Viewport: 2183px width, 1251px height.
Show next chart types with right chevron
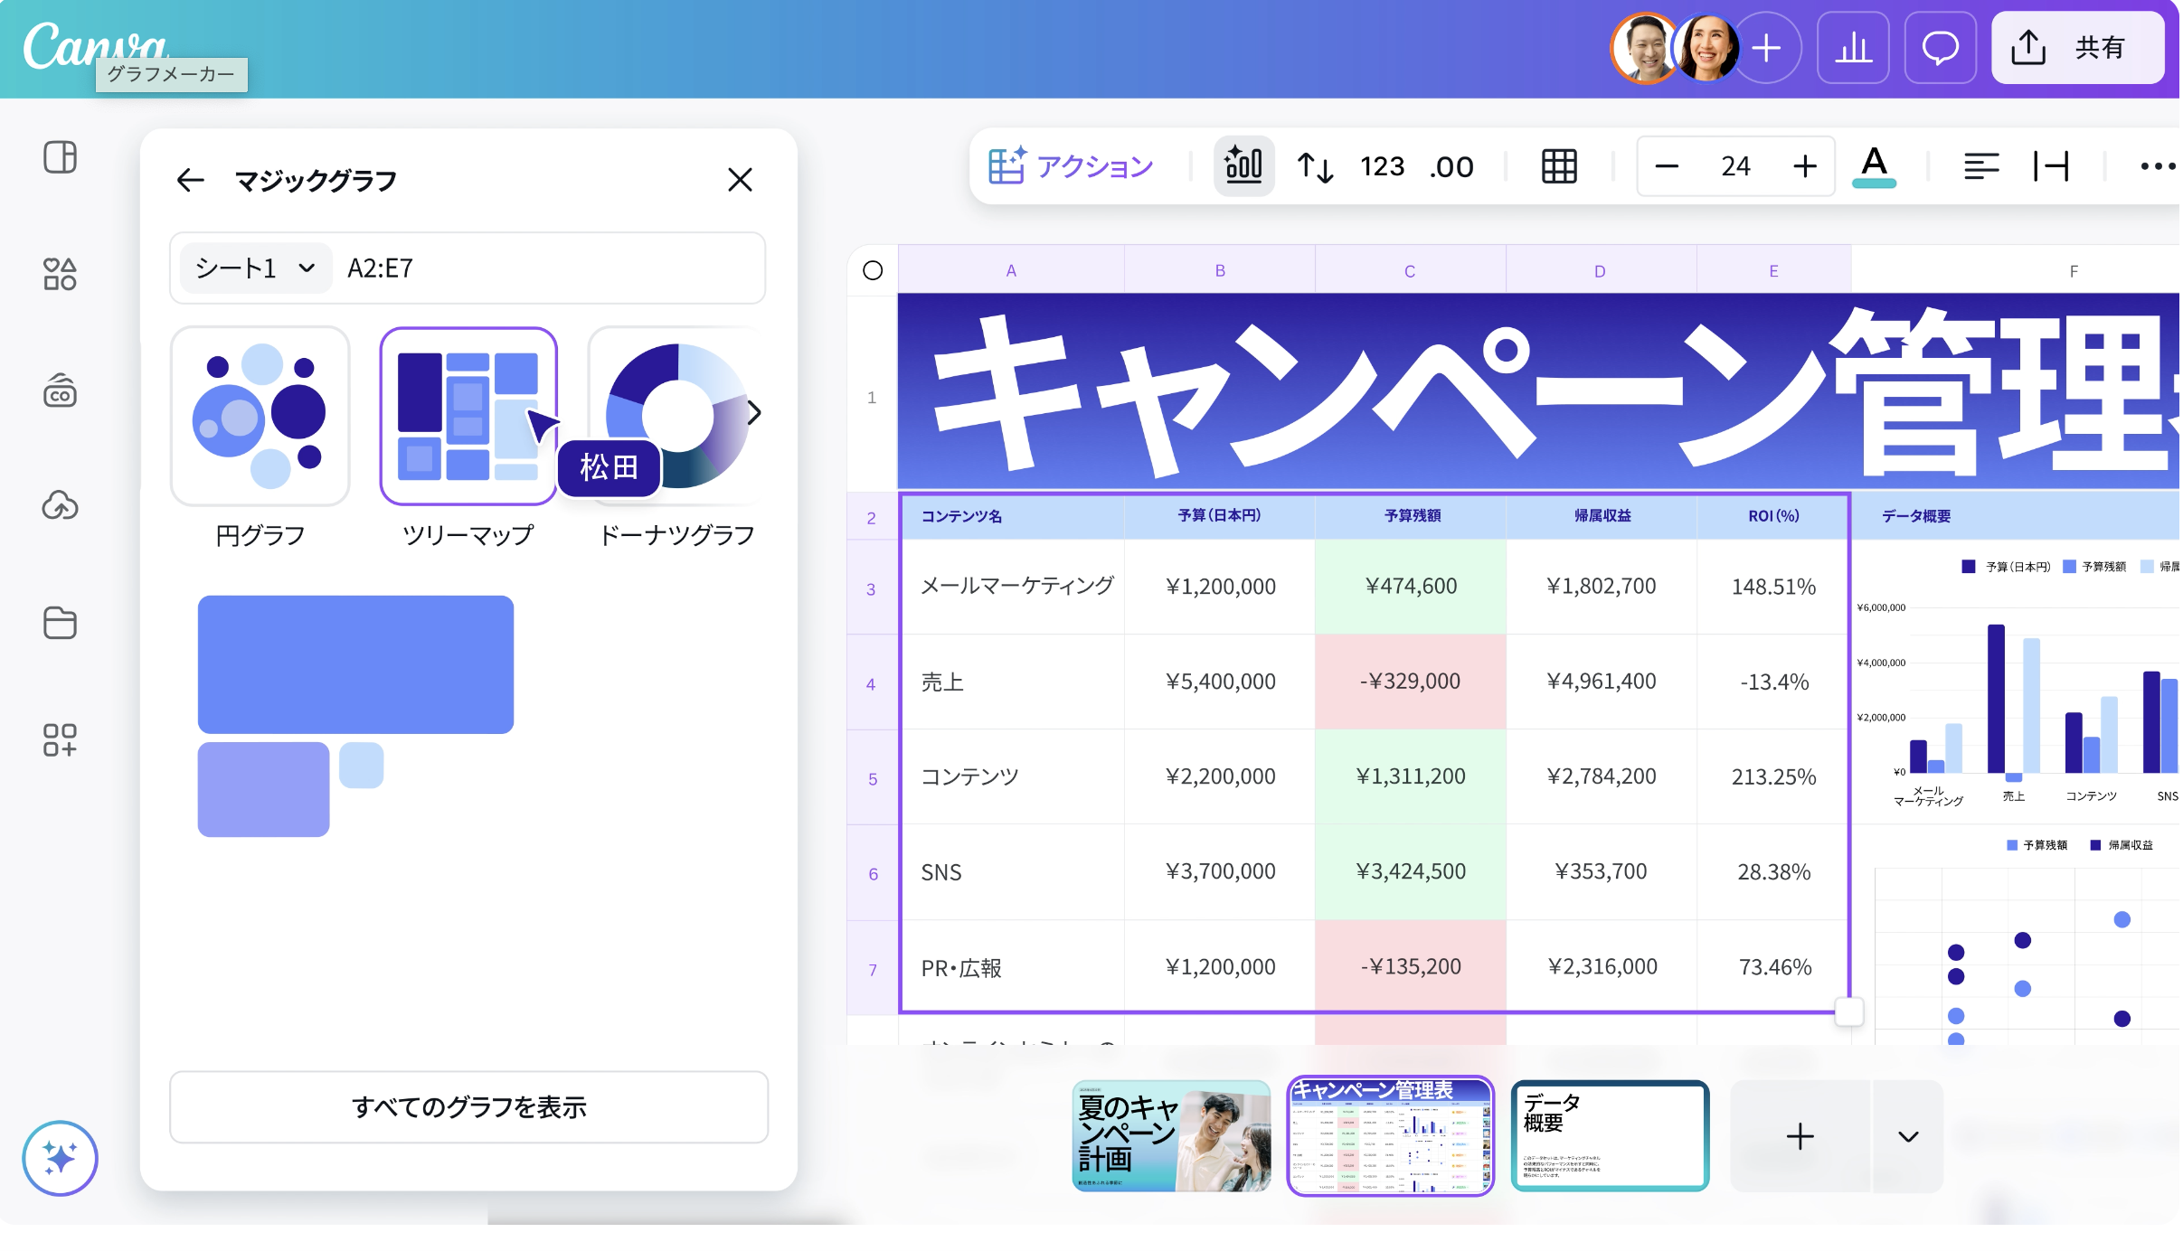(754, 413)
